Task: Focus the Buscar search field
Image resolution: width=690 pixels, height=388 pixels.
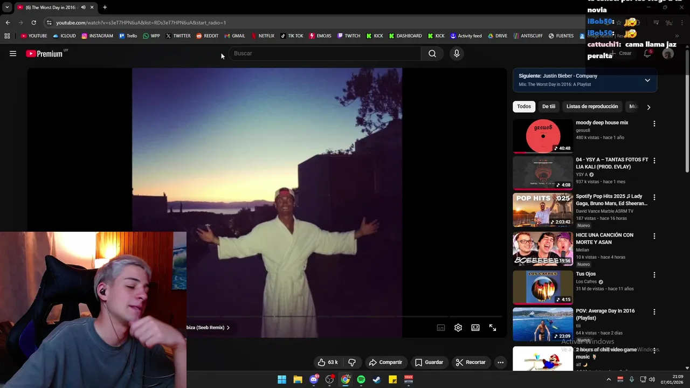Action: pos(325,53)
